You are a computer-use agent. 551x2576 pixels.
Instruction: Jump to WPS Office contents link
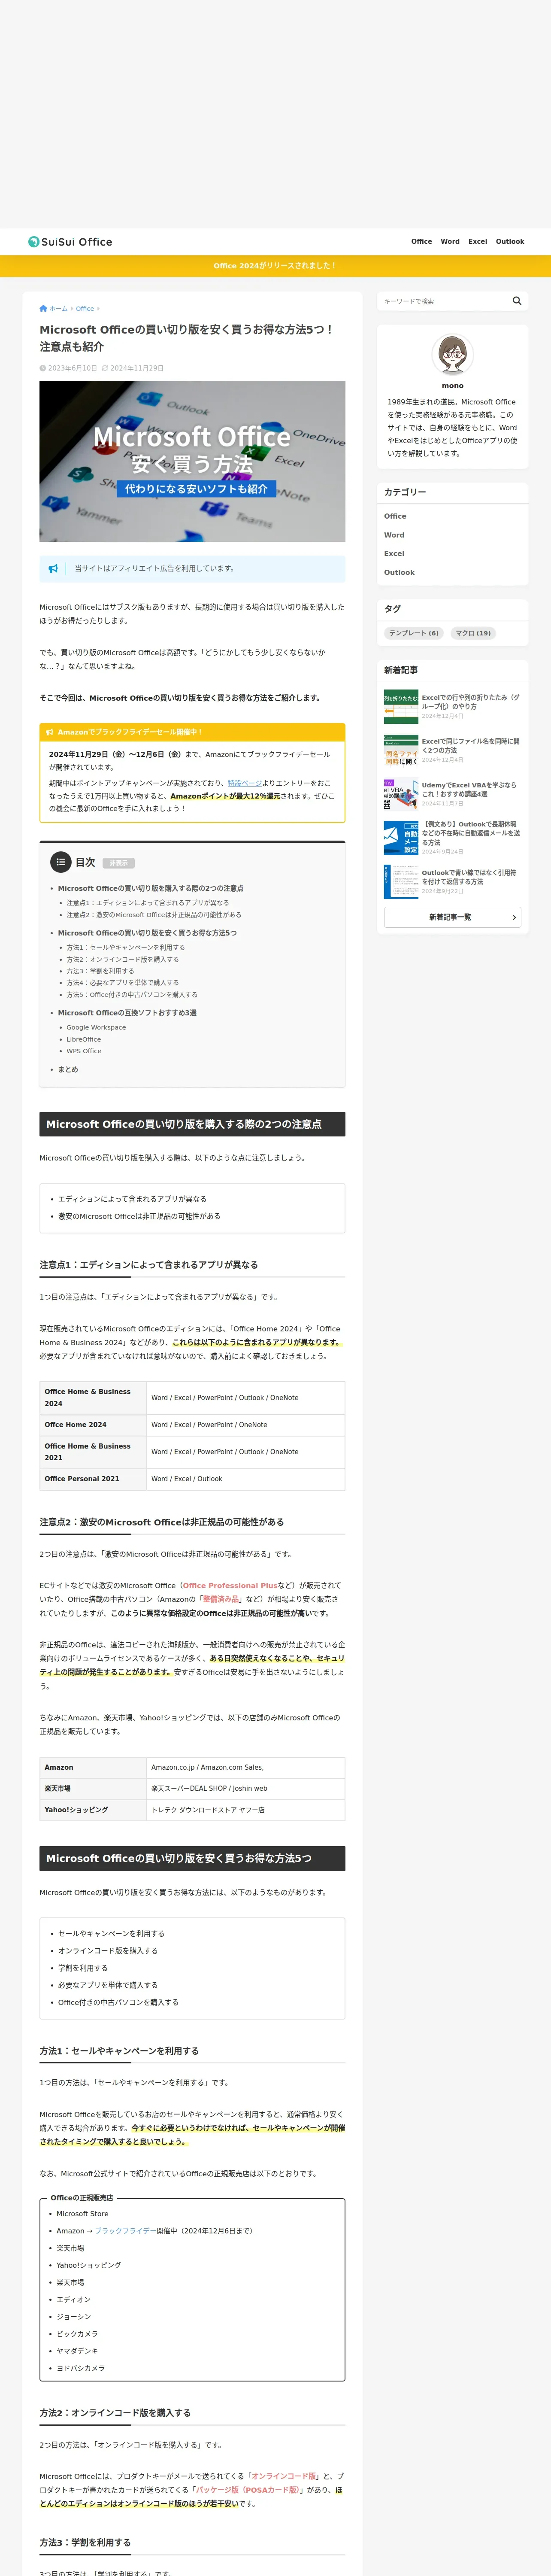(84, 1052)
